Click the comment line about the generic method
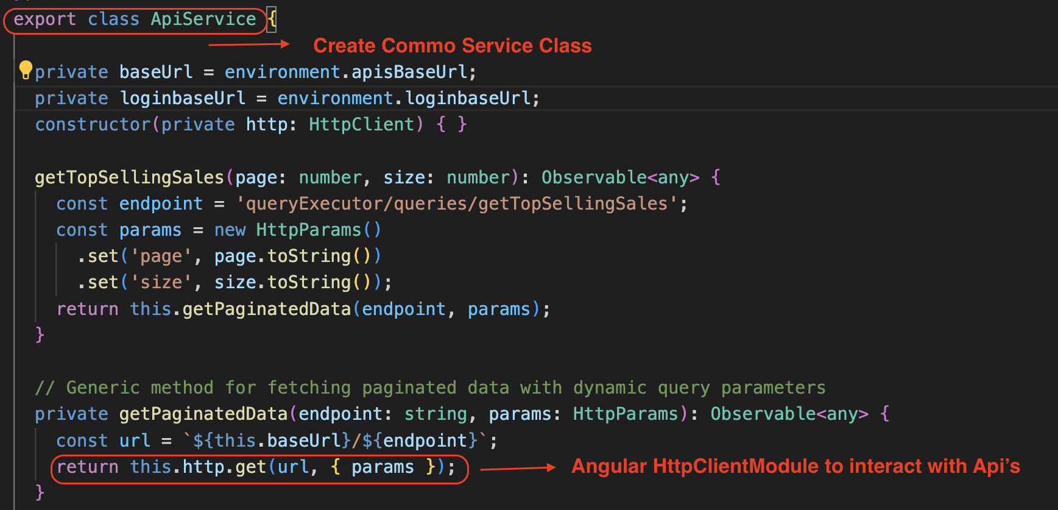The width and height of the screenshot is (1058, 510). [x=430, y=388]
